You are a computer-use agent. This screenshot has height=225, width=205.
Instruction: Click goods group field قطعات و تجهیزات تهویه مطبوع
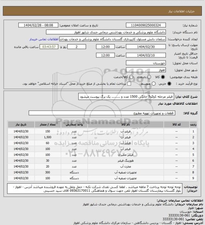pos(102,113)
